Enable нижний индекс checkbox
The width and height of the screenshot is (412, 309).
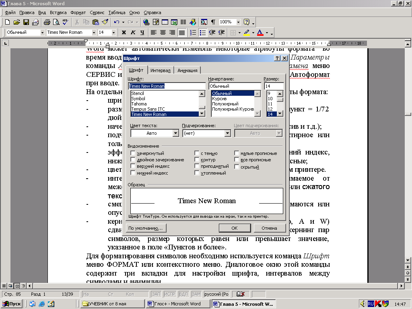(x=133, y=173)
